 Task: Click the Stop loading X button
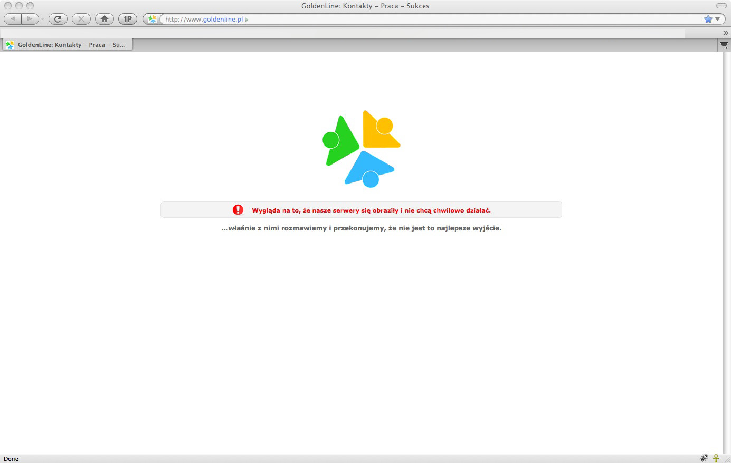click(81, 19)
